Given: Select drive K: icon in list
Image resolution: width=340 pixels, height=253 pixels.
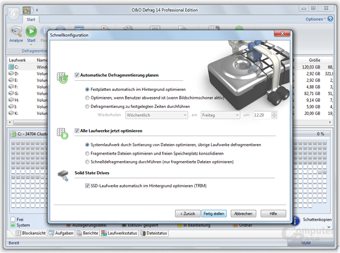Looking at the screenshot, I should 11,113.
